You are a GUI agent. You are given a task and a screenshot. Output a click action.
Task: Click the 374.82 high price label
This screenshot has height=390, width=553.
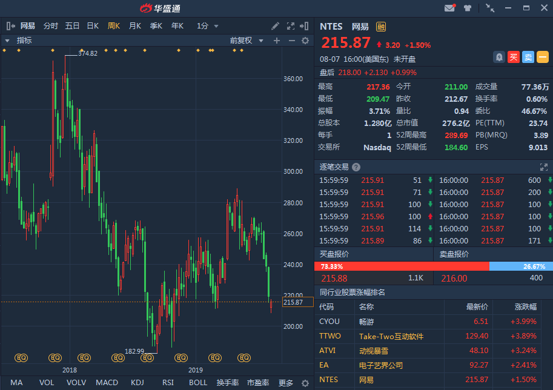(88, 54)
